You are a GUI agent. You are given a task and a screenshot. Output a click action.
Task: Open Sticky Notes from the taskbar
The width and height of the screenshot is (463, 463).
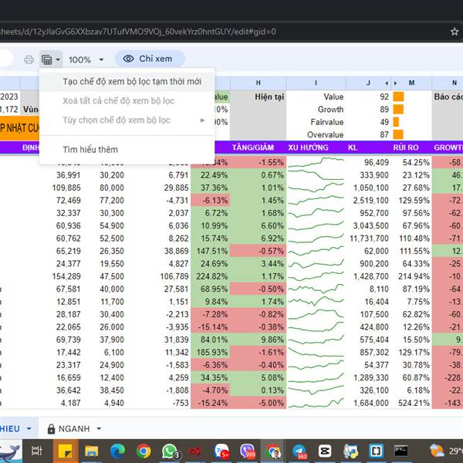pos(65,451)
